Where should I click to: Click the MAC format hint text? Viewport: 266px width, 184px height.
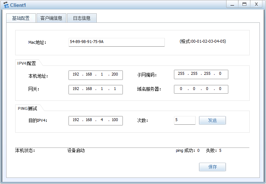203,41
